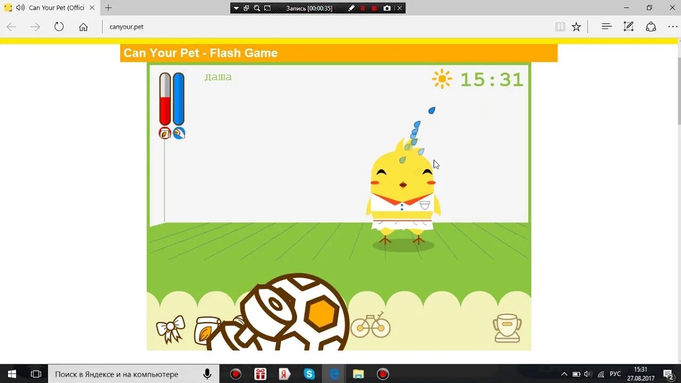Expand the recorder toolbar dropdown arrow

[x=236, y=8]
